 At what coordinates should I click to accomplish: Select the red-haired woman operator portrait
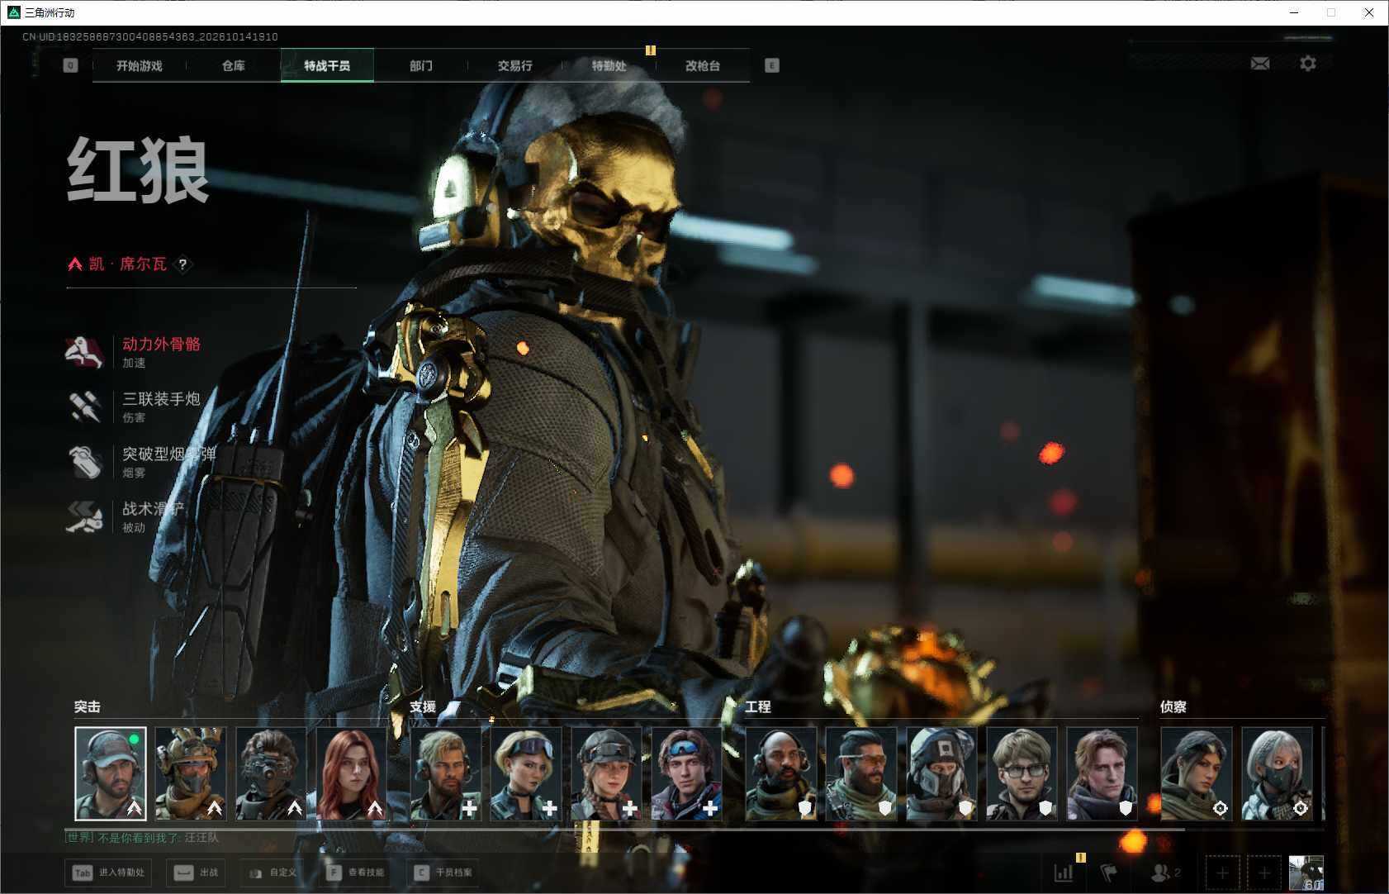point(352,773)
